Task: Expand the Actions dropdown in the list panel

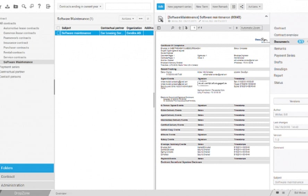Action: 128,19
